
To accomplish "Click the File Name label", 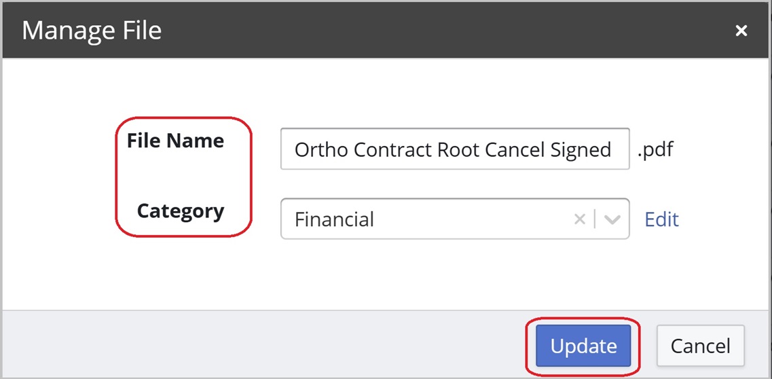I will pyautogui.click(x=175, y=141).
